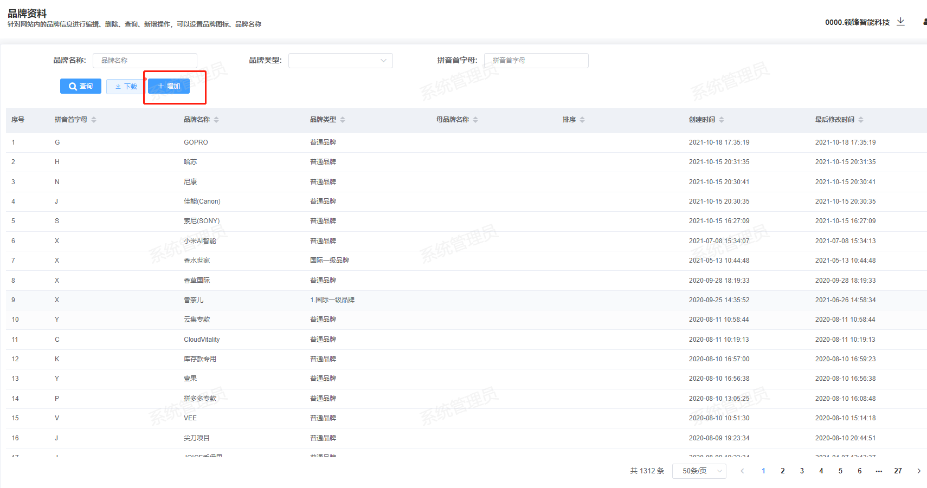Click creation time 2021-10-18 17:35:19 of GOPRO
927x488 pixels.
coord(719,142)
